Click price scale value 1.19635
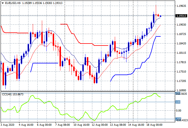This screenshot has height=128, width=188. [181, 6]
